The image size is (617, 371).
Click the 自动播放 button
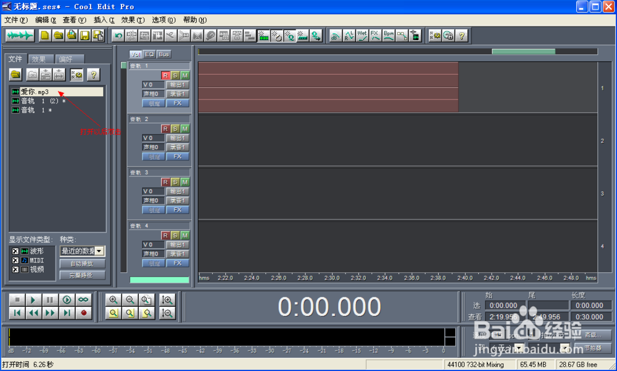coord(82,264)
